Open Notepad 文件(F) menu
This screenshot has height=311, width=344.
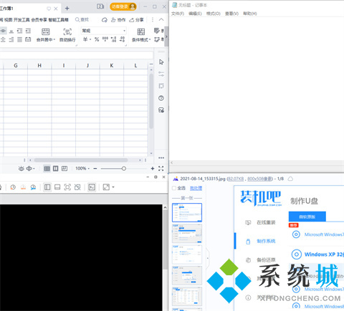[178, 14]
